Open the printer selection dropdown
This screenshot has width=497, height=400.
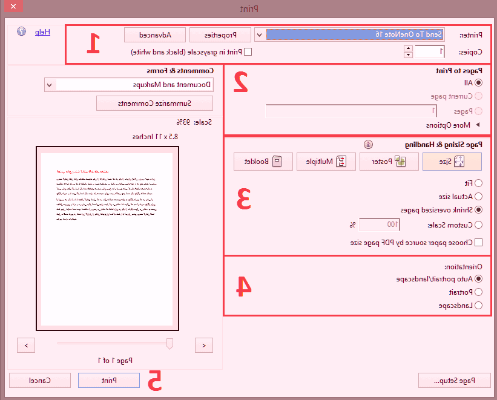coord(259,34)
